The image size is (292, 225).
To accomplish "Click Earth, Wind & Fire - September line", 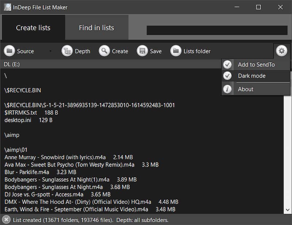I will 90,209.
